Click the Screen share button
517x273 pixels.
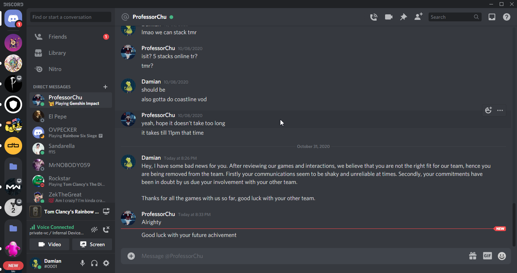[92, 244]
